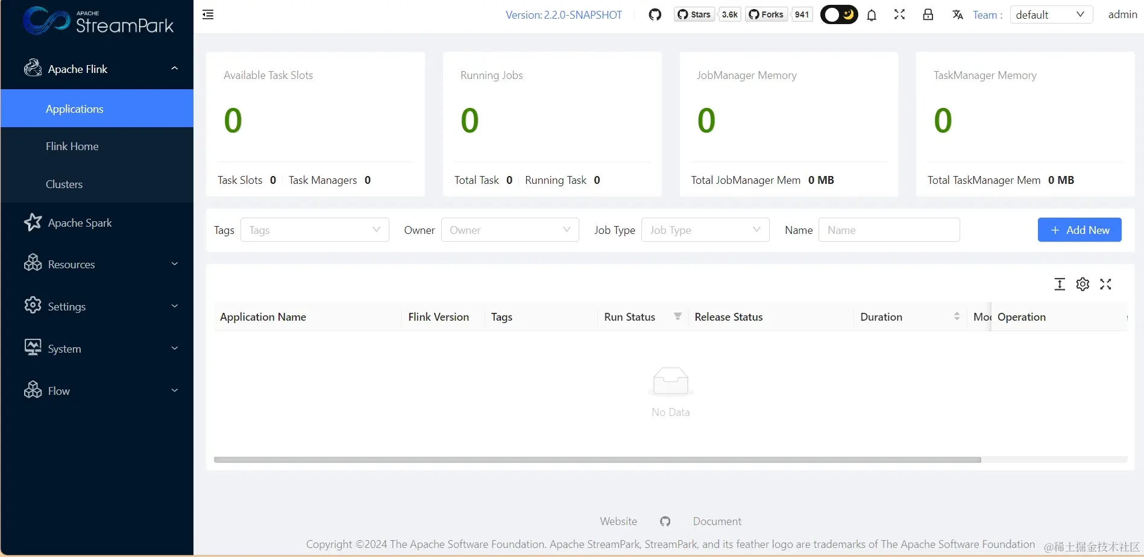Change table density with row height icon
The height and width of the screenshot is (557, 1144).
pyautogui.click(x=1060, y=284)
